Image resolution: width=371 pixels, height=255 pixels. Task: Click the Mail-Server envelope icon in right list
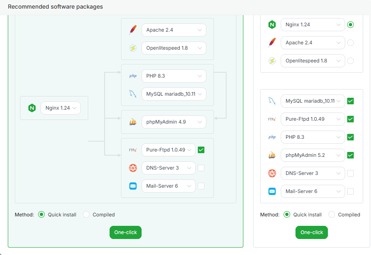pyautogui.click(x=272, y=191)
